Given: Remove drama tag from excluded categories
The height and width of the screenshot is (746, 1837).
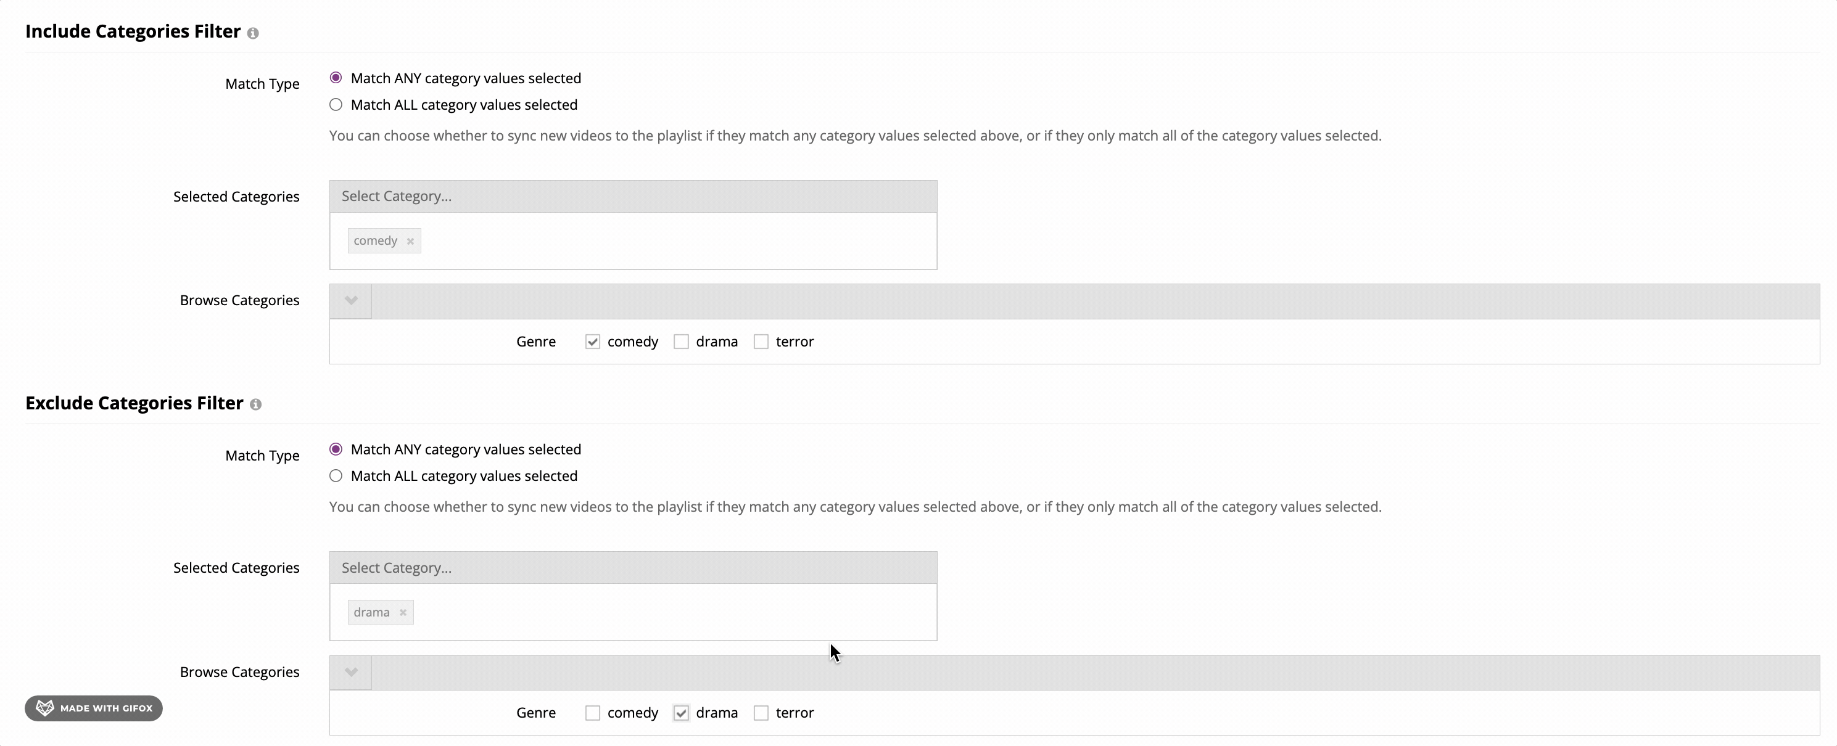Looking at the screenshot, I should click(403, 613).
